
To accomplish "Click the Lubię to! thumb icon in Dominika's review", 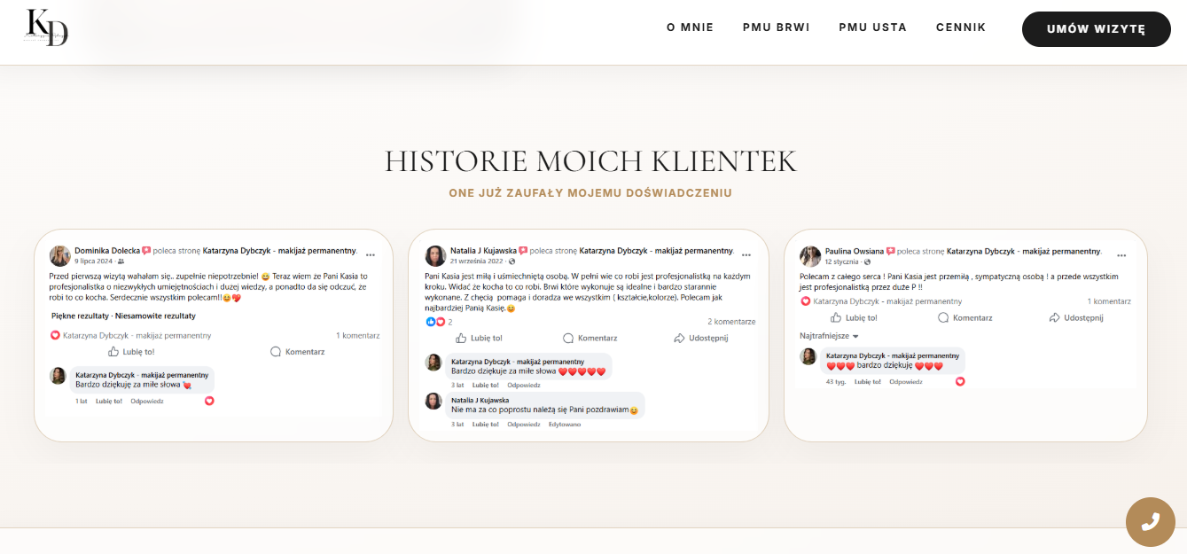I will (x=114, y=352).
